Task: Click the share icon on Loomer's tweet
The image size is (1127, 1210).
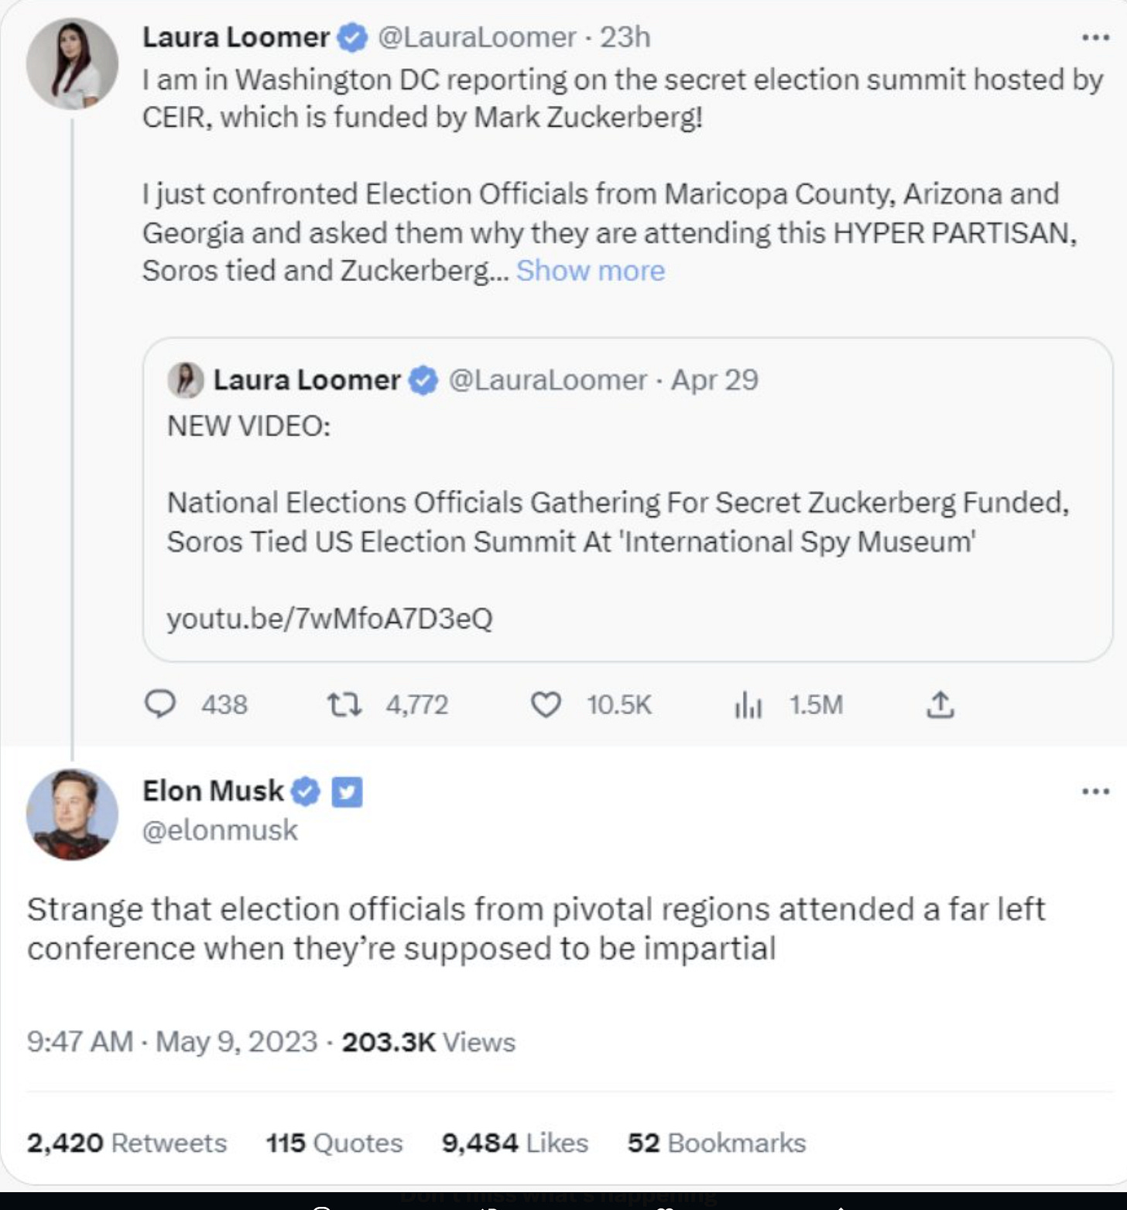Action: tap(940, 704)
